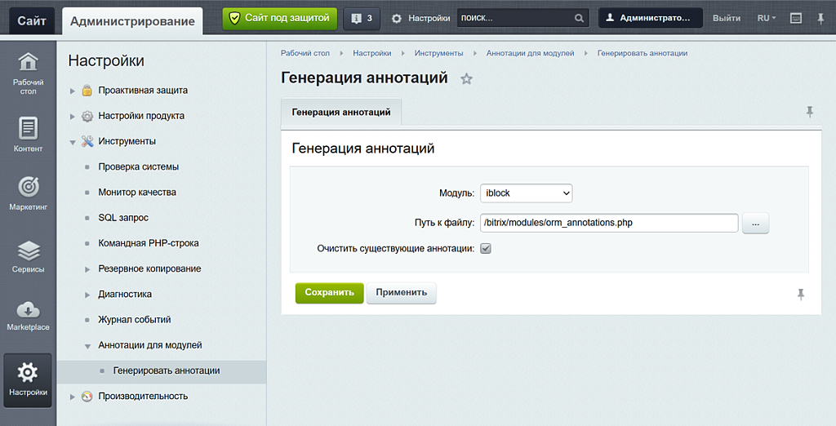Open SQL запрос in the tree
This screenshot has width=836, height=426.
coord(122,218)
